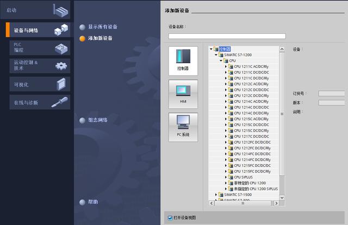This screenshot has width=348, height=225.
Task: Expand the CPU 1211C DC/DC/DC node
Action: tap(226, 72)
